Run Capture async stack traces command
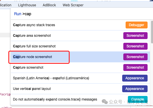 [x=80, y=25]
